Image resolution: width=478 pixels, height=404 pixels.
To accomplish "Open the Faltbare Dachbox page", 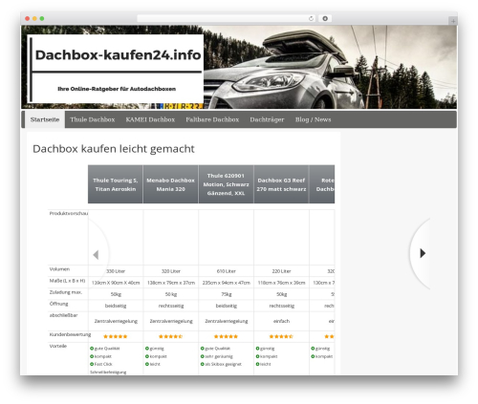I will [x=212, y=119].
